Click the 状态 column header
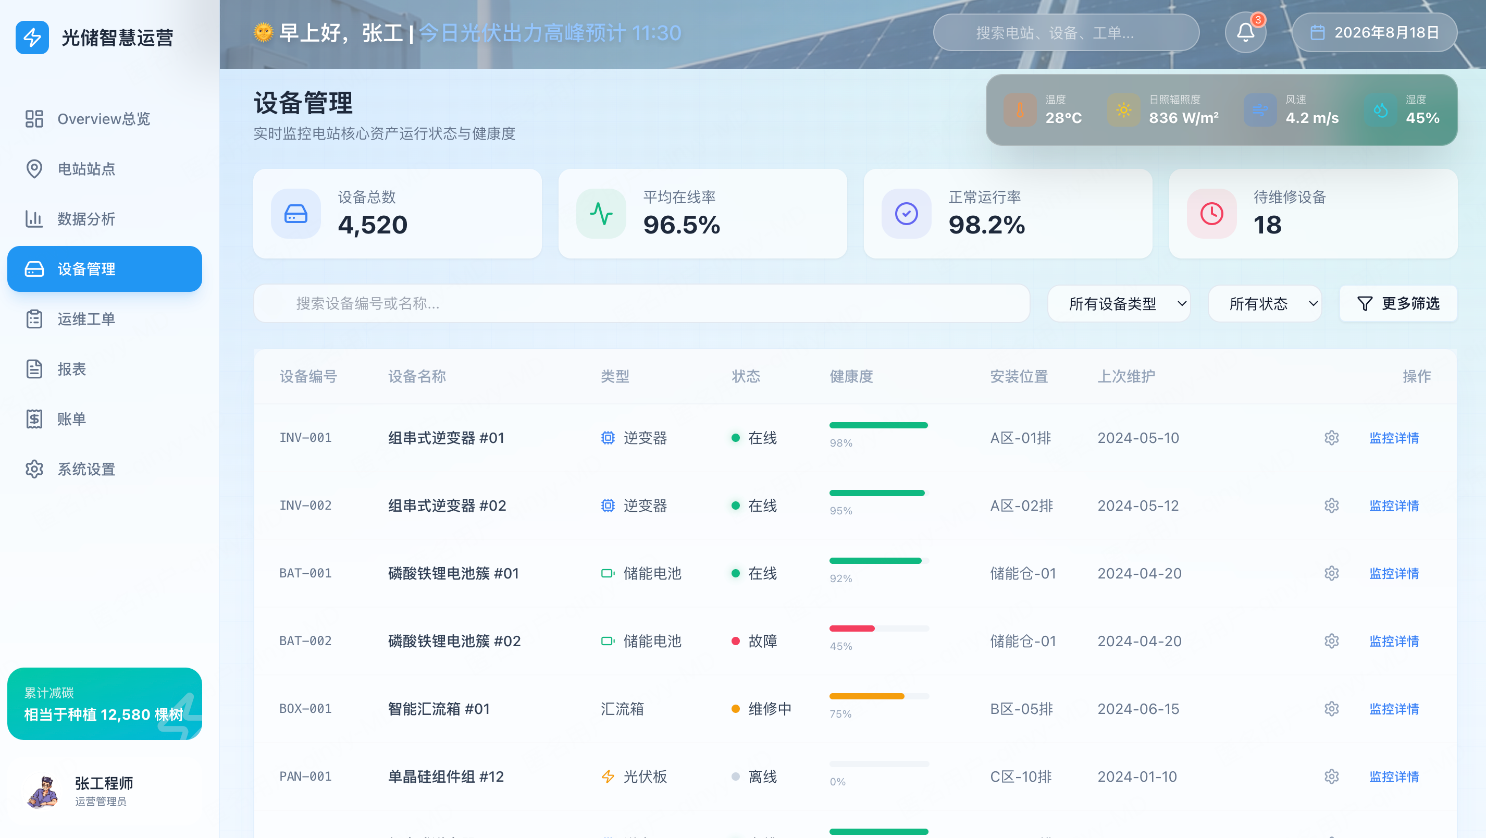 [746, 376]
